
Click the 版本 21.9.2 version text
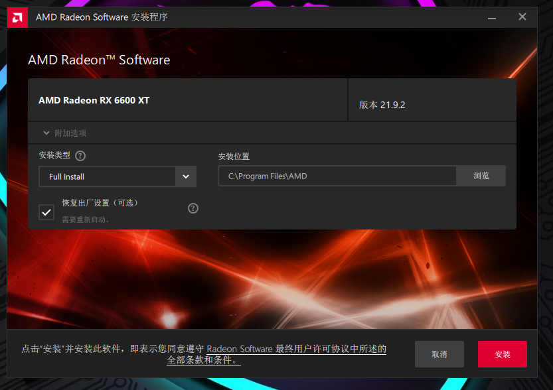click(382, 105)
